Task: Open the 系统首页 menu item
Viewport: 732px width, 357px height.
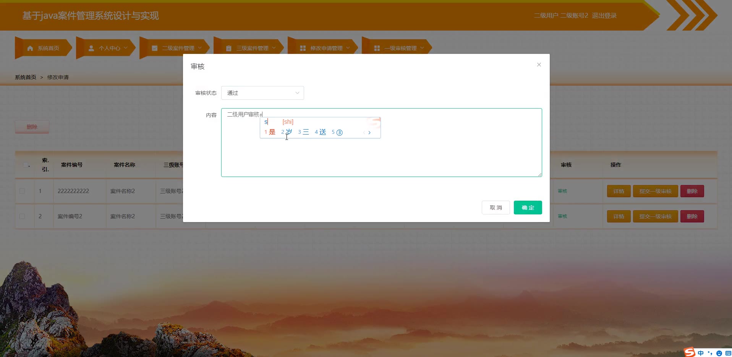Action: tap(43, 48)
